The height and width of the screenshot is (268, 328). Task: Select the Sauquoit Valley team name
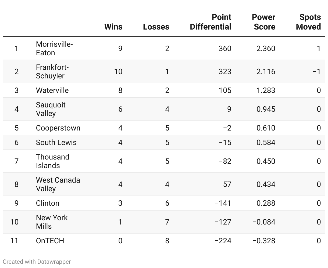51,109
